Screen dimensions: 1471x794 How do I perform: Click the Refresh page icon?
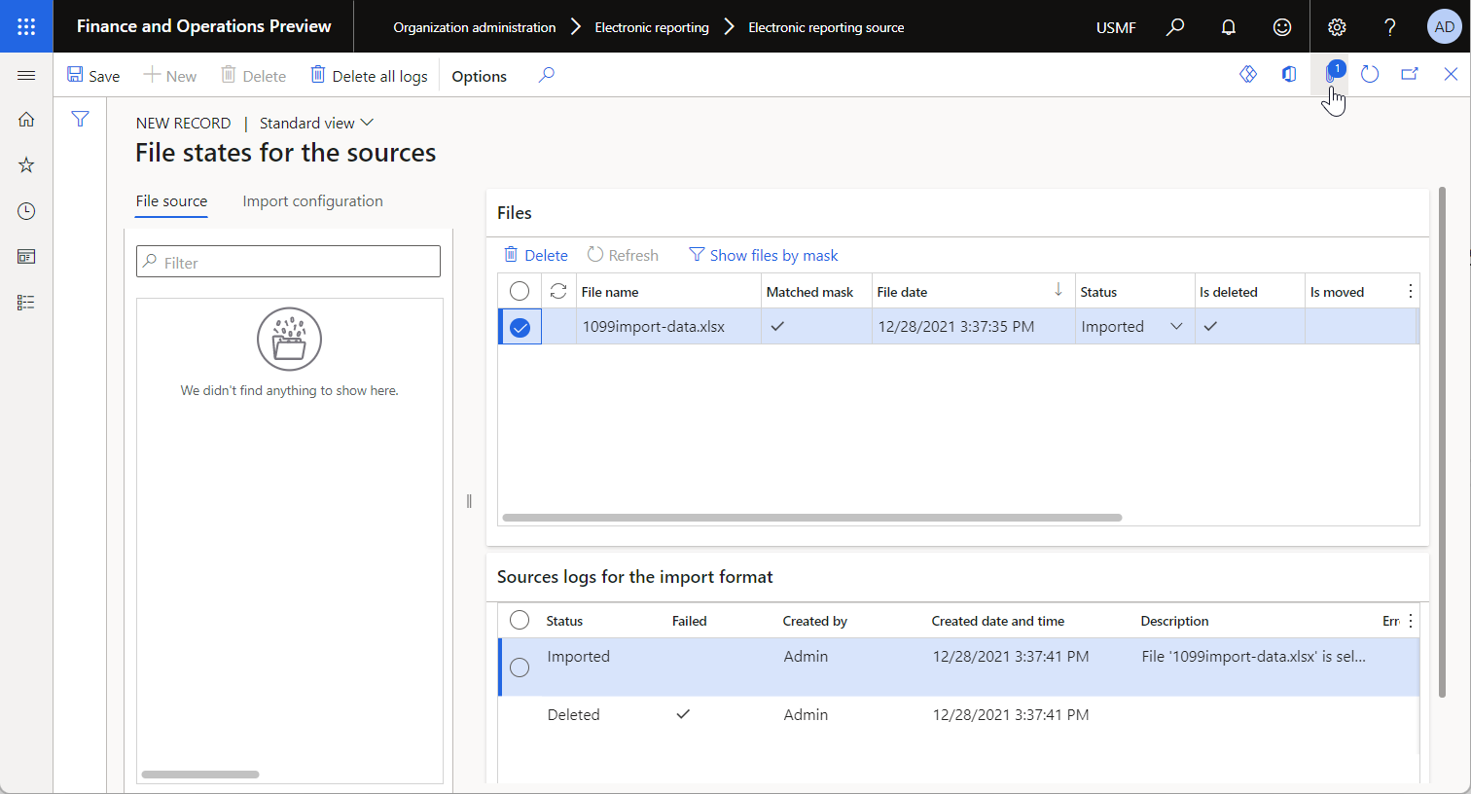(1370, 73)
